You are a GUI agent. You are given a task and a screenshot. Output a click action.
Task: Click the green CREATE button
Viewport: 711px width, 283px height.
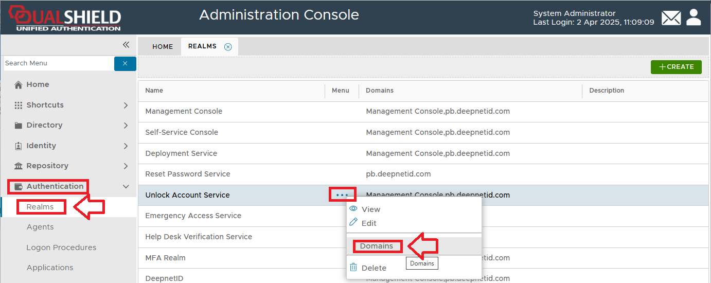pyautogui.click(x=676, y=67)
